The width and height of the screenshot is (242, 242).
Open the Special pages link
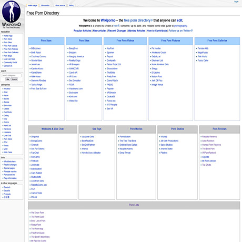[x=9, y=168]
